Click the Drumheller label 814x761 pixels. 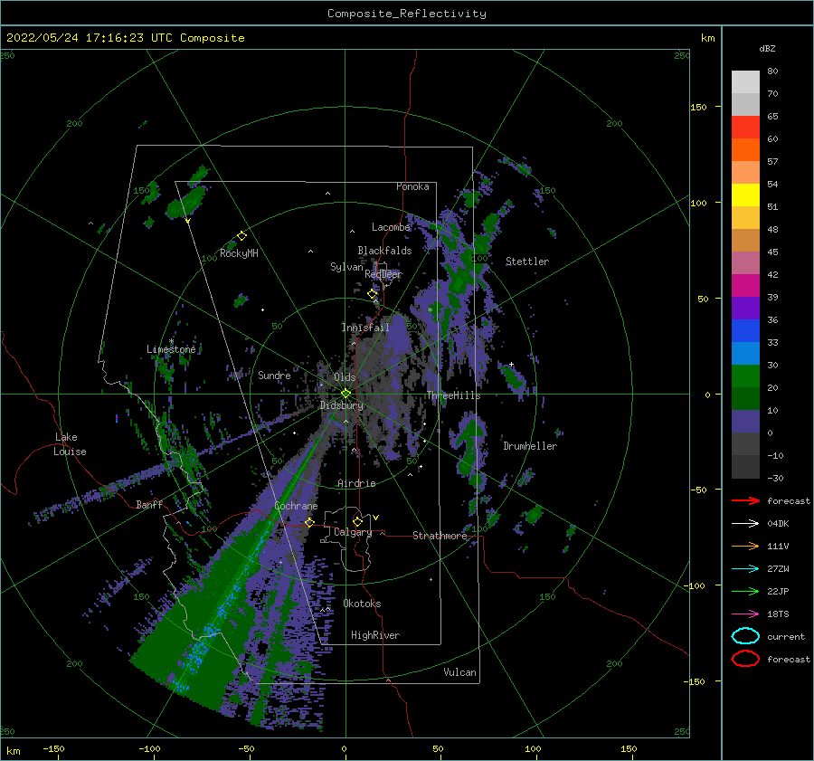[x=530, y=446]
